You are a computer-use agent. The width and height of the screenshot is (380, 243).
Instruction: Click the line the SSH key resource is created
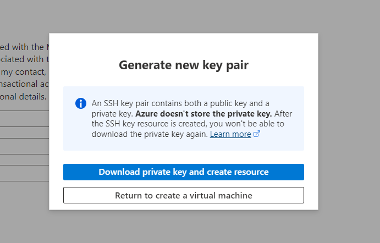tap(188, 124)
